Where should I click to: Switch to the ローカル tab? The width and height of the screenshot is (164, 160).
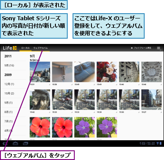pos(26,48)
